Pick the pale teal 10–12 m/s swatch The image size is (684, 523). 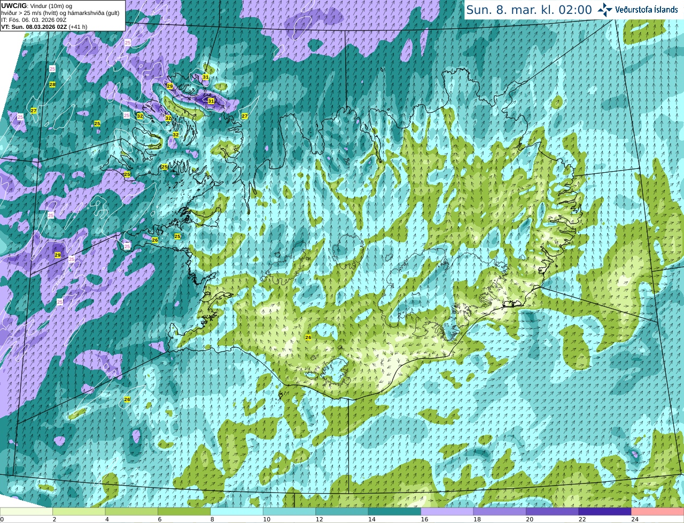pos(289,512)
